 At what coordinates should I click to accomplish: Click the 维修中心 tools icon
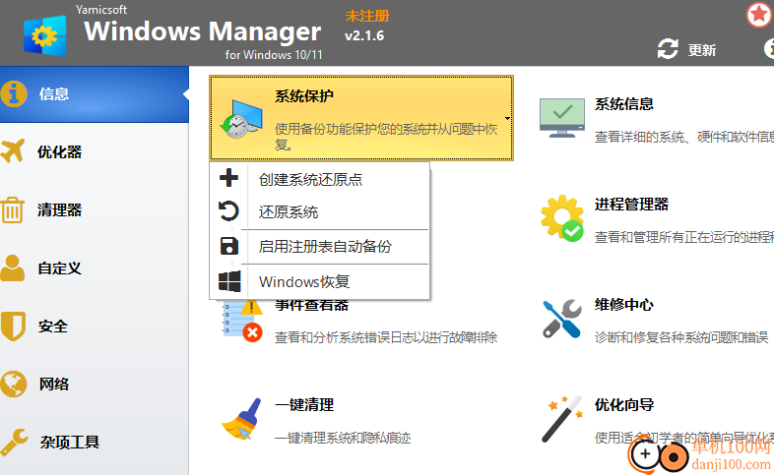[x=561, y=319]
